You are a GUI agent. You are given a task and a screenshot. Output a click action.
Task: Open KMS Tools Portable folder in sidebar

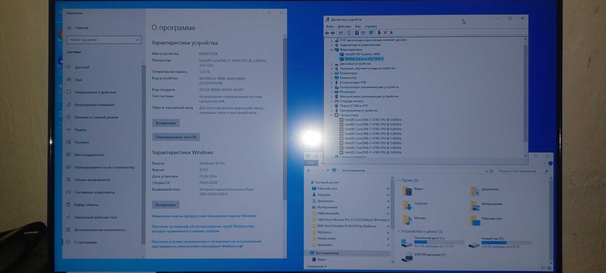point(347,226)
